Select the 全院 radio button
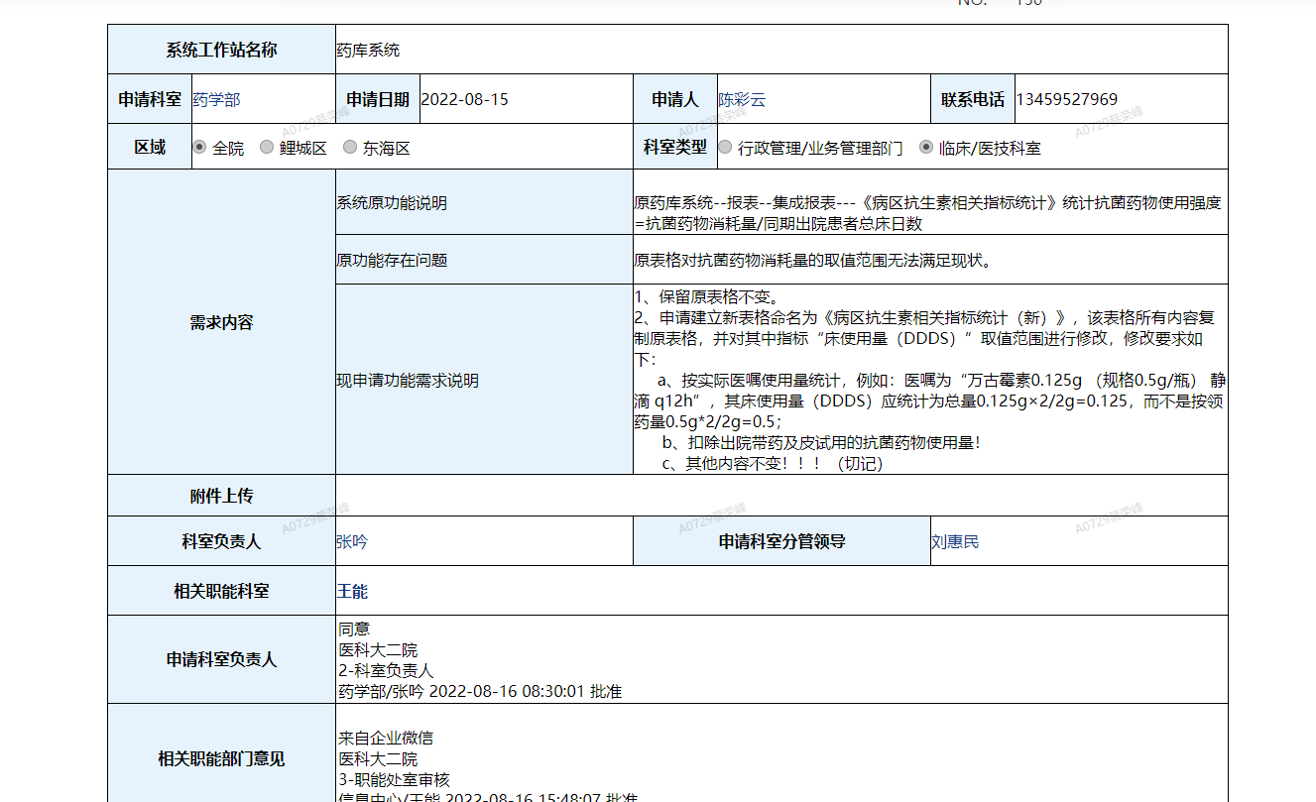The width and height of the screenshot is (1316, 802). click(199, 148)
